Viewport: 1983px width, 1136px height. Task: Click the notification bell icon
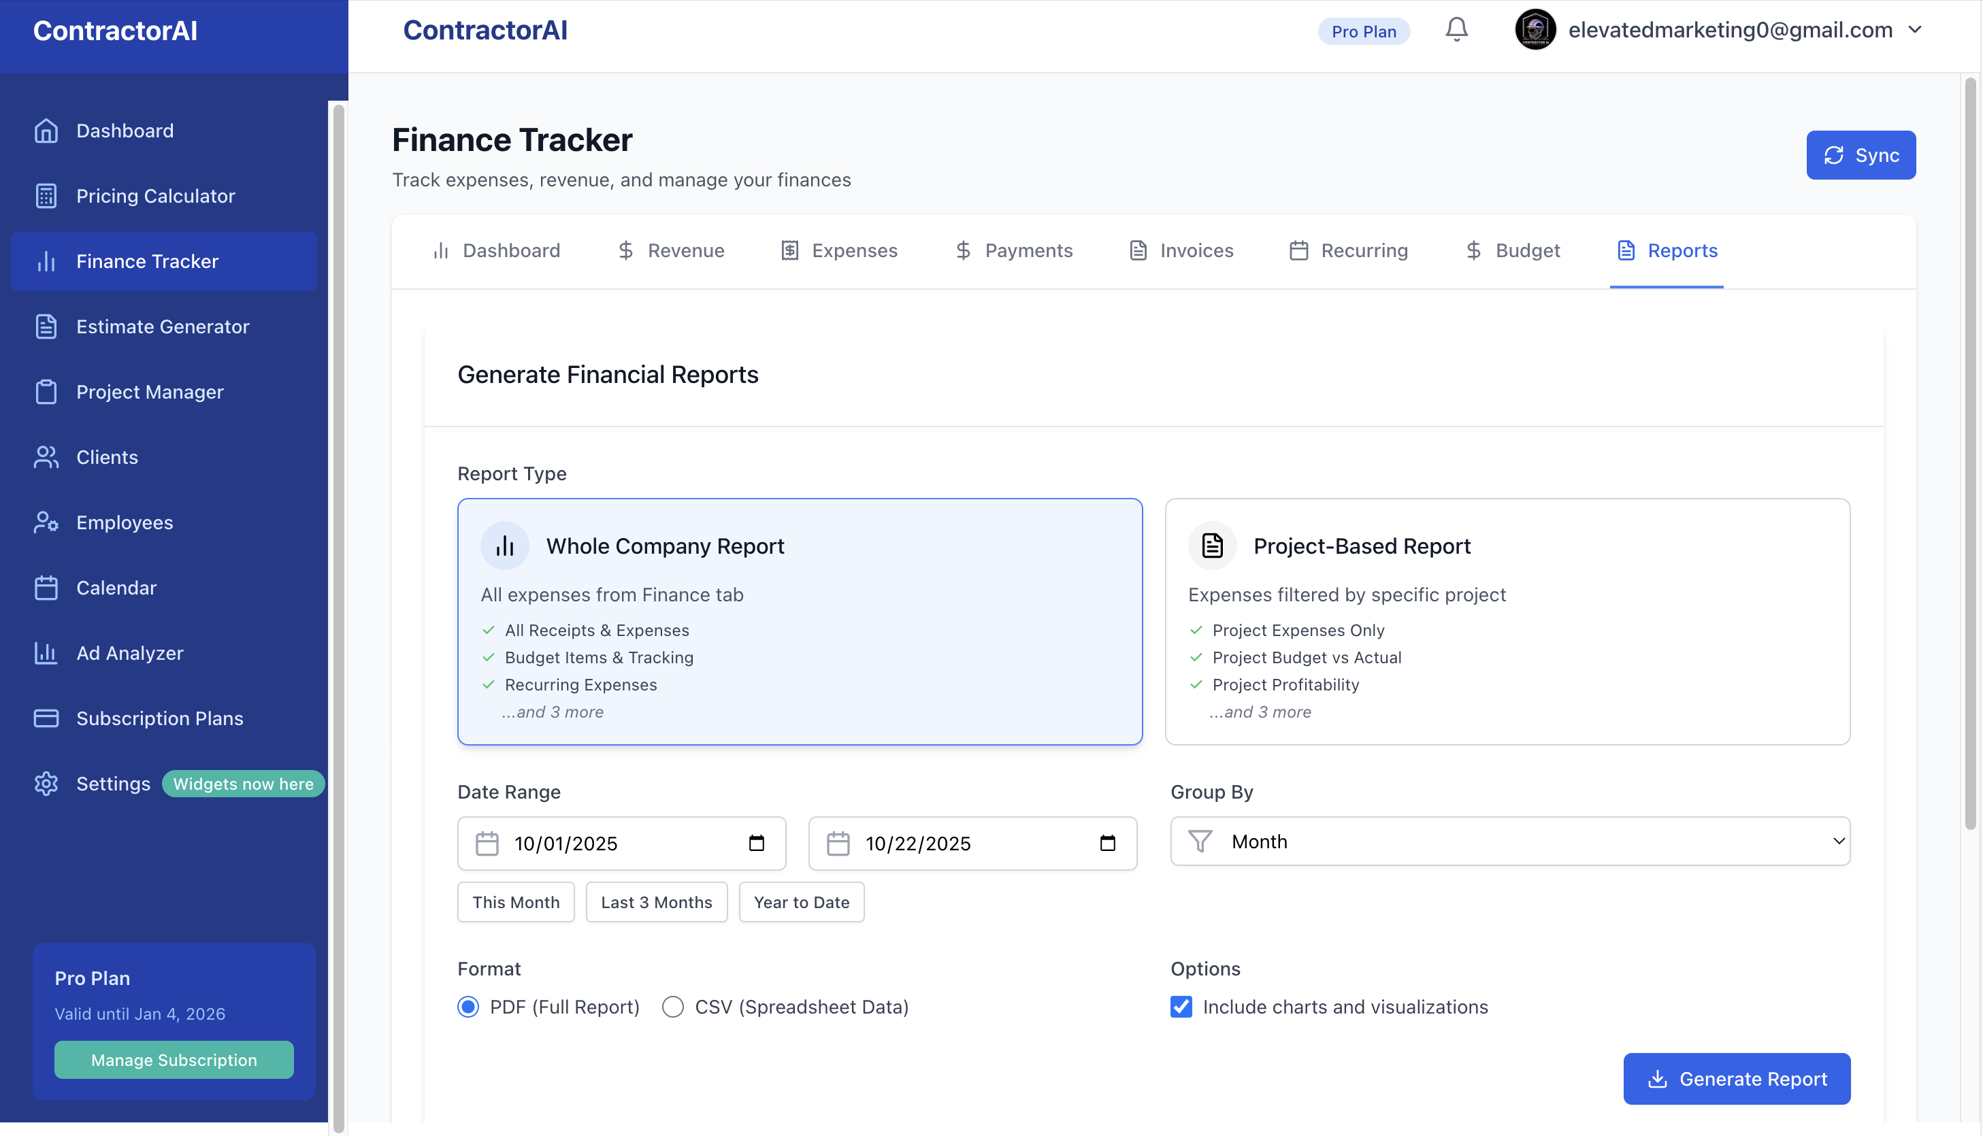1456,30
